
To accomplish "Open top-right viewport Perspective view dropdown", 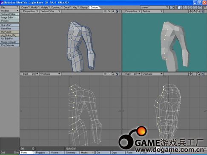I will pos(132,11).
